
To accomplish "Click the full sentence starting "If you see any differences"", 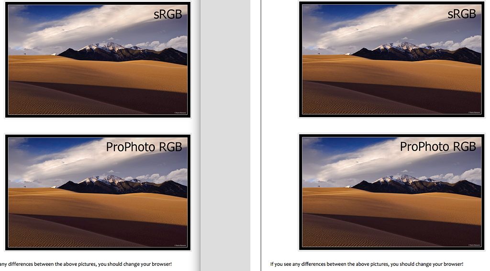I will pyautogui.click(x=367, y=264).
